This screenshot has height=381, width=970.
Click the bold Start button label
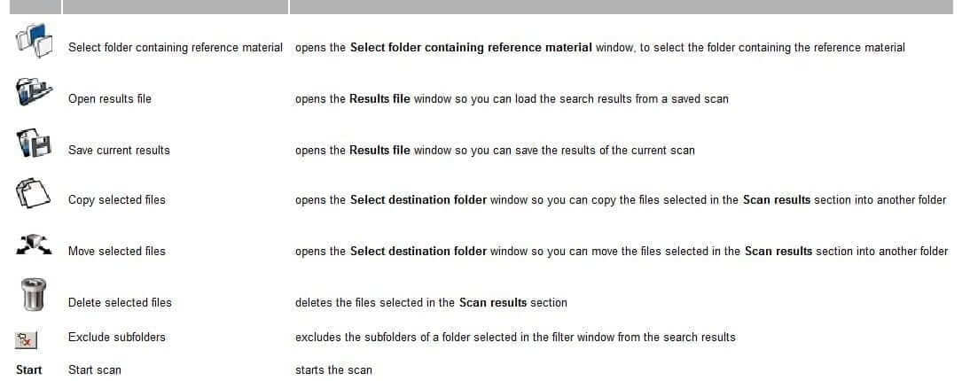[29, 369]
